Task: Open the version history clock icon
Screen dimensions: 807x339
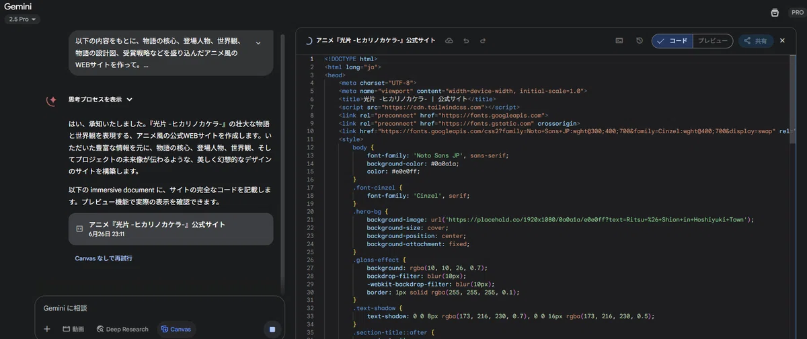Action: (640, 41)
